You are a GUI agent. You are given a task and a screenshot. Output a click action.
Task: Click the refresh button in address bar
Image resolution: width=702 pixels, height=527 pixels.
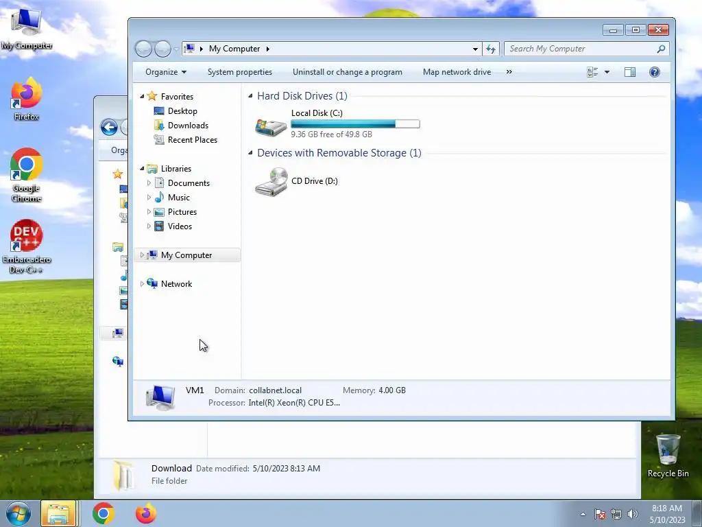(x=491, y=49)
